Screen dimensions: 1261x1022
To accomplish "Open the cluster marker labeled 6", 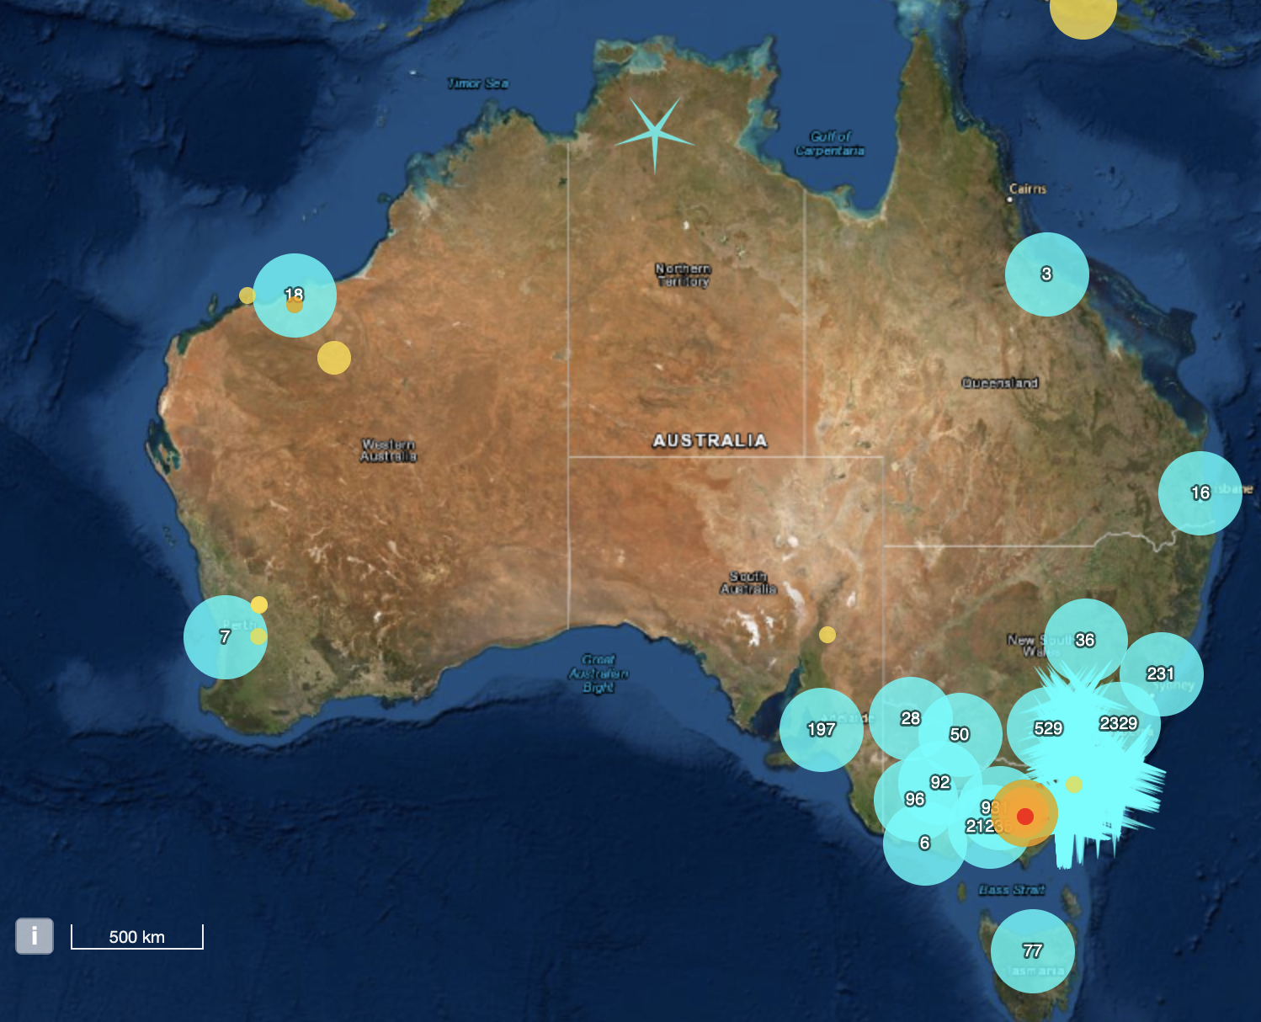I will [925, 844].
